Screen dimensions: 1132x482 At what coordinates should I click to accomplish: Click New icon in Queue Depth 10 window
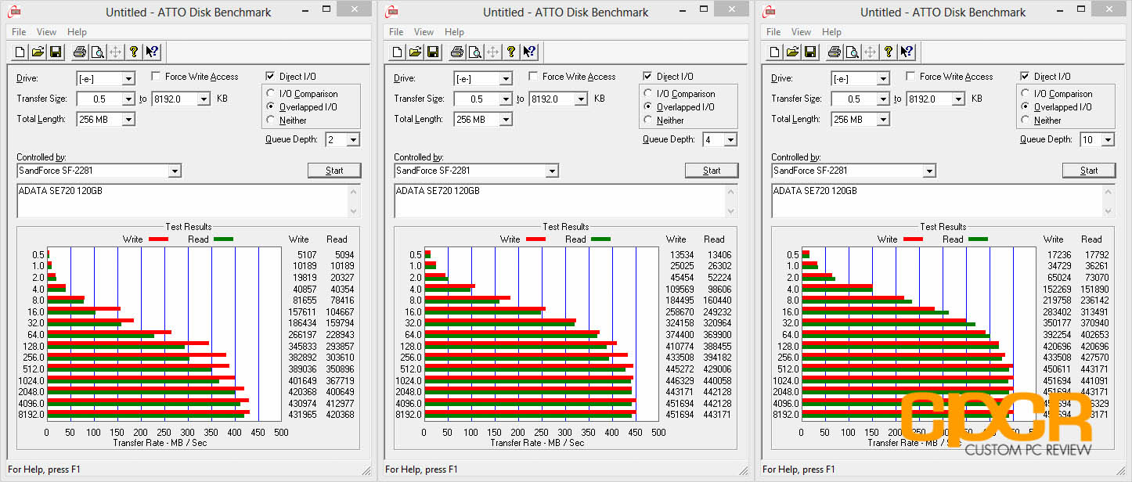coord(774,52)
